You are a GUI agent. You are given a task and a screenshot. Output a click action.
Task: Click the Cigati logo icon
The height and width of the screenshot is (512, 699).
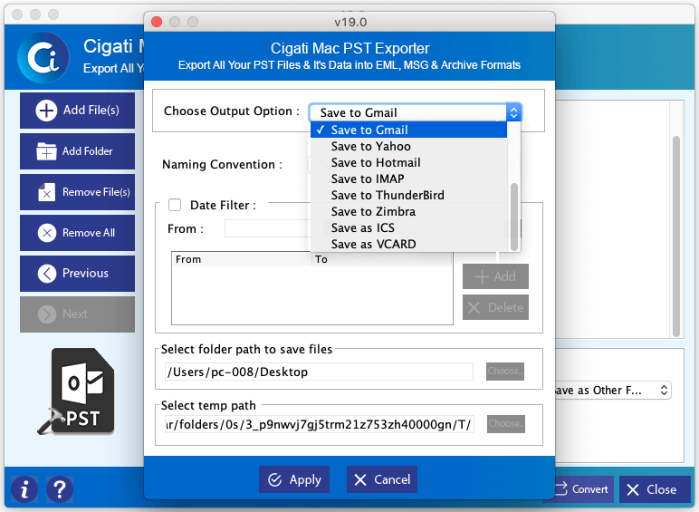[43, 57]
